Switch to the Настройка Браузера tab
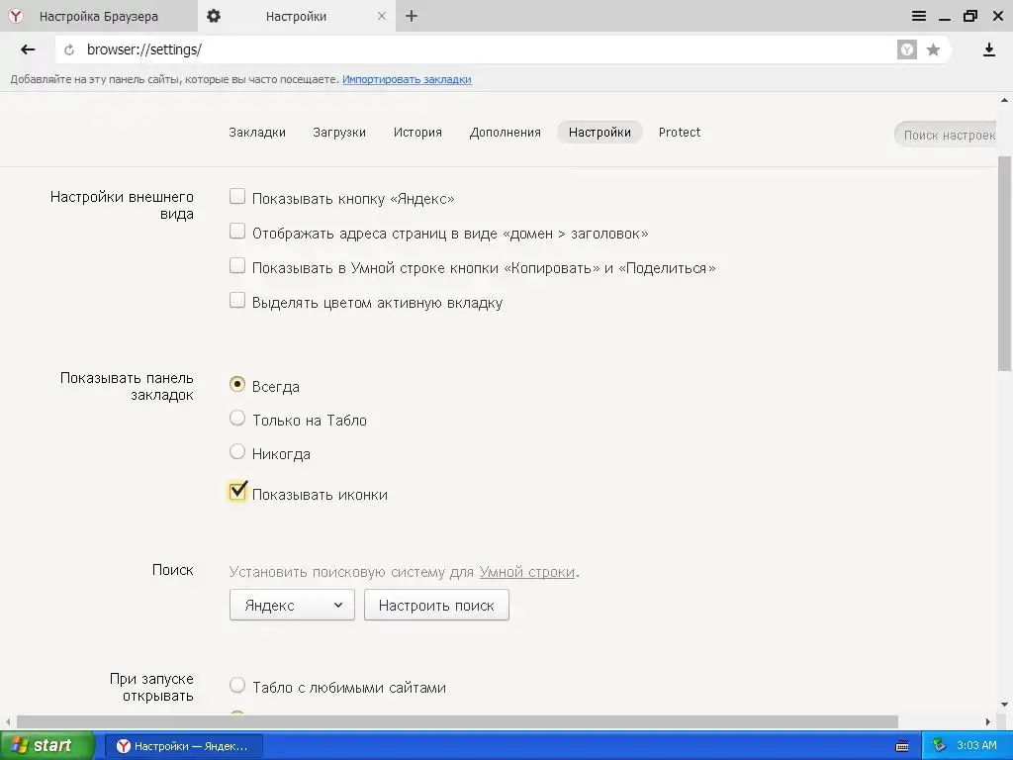The image size is (1013, 760). (x=98, y=16)
